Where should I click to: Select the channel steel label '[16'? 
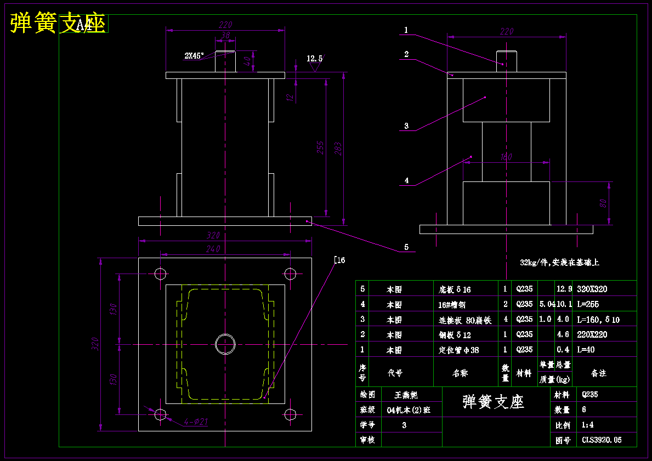[x=340, y=260]
